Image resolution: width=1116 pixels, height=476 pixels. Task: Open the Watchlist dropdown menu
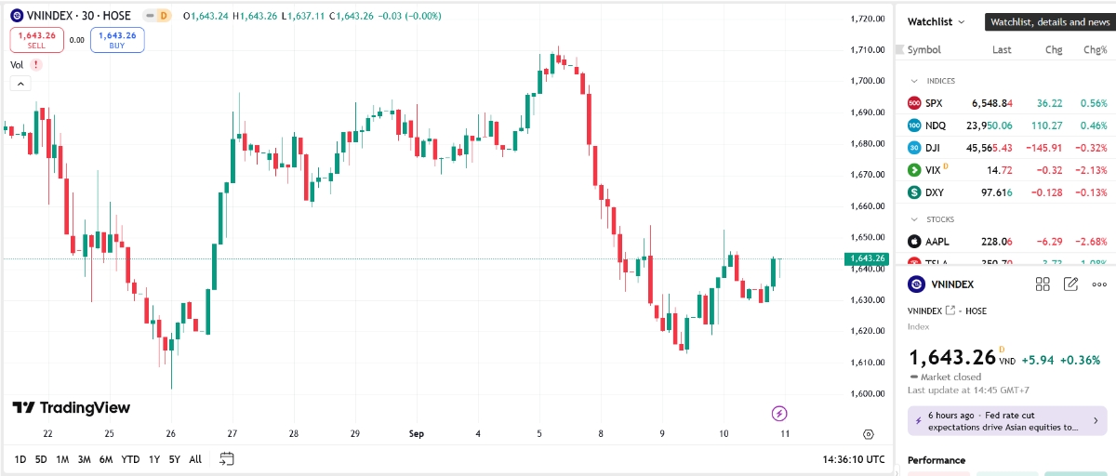click(x=937, y=21)
